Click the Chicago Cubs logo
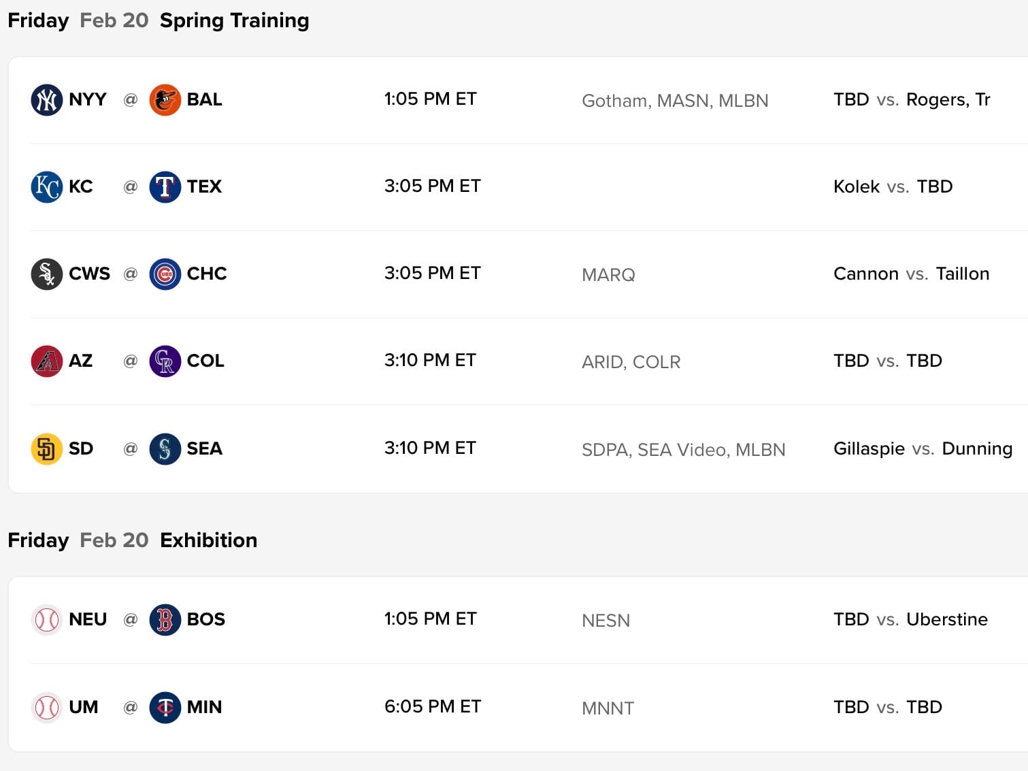The width and height of the screenshot is (1028, 771). coord(165,274)
